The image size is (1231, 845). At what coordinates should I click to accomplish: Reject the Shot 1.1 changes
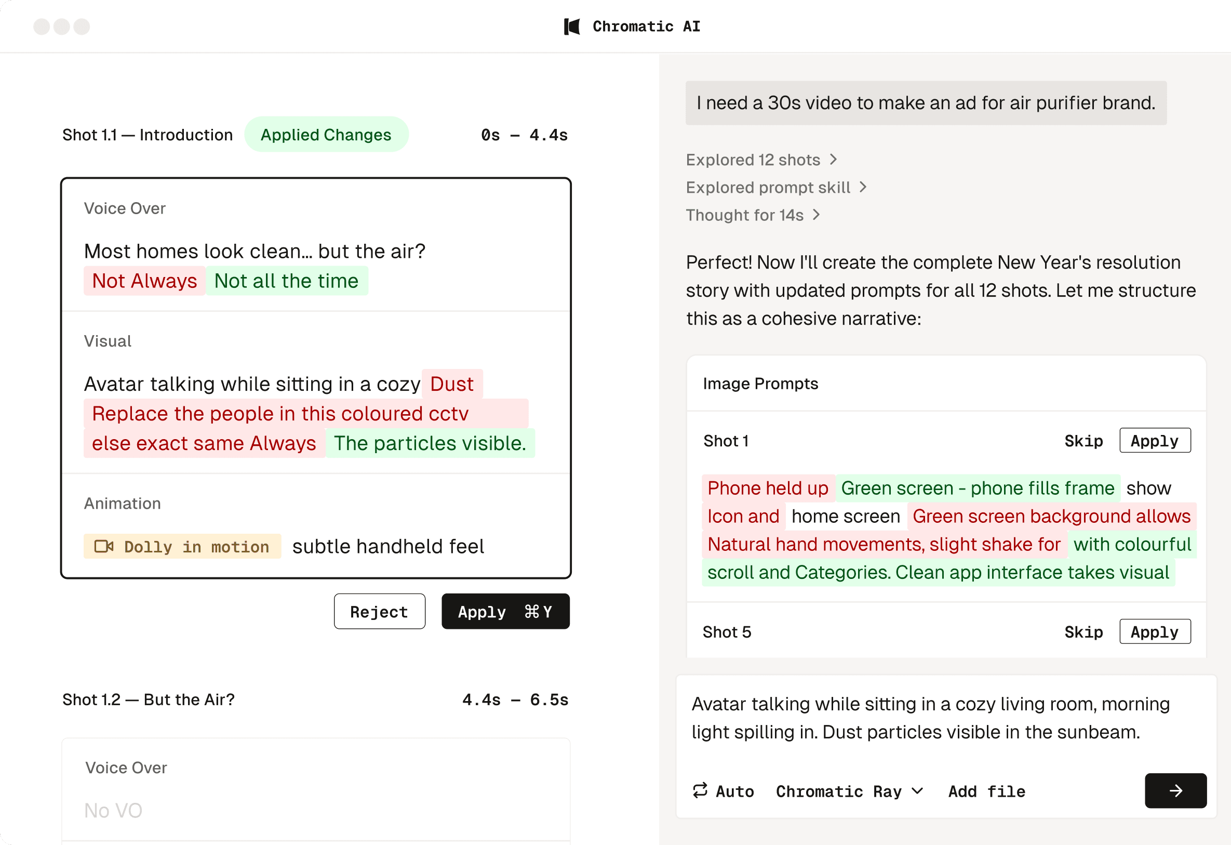coord(379,611)
